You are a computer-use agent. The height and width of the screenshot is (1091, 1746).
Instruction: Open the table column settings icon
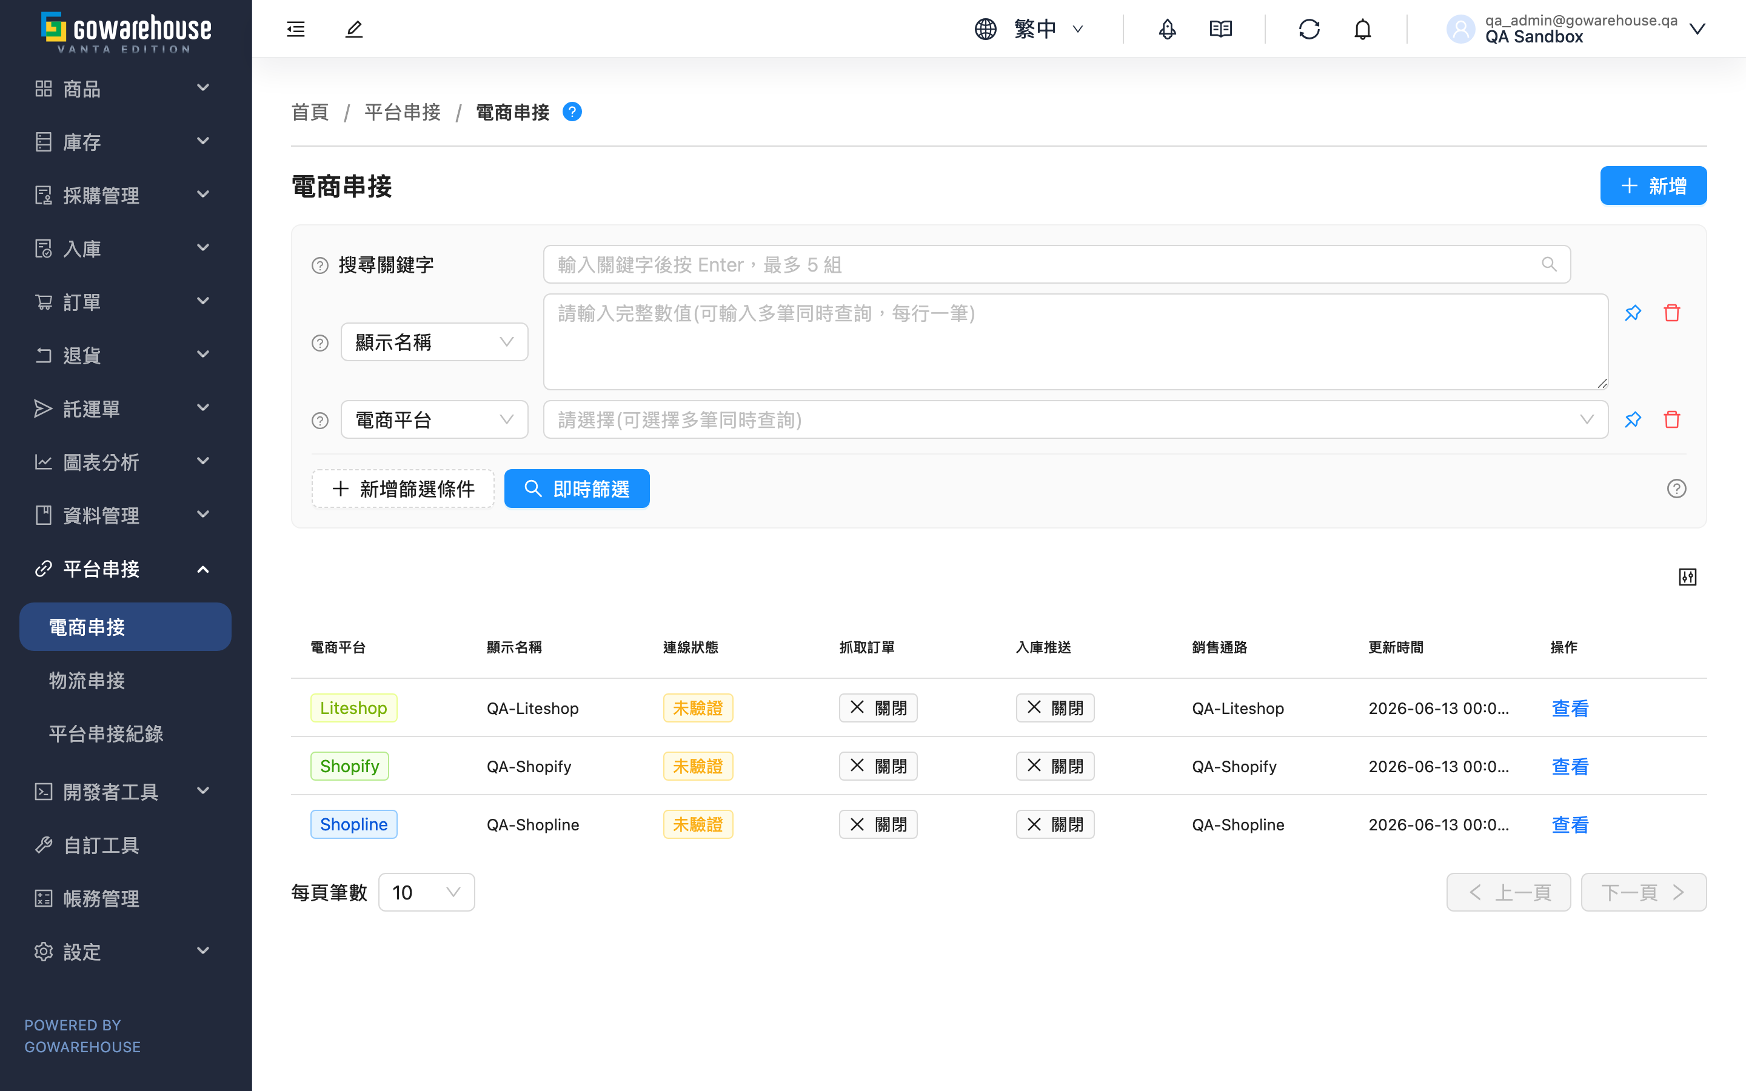point(1688,576)
